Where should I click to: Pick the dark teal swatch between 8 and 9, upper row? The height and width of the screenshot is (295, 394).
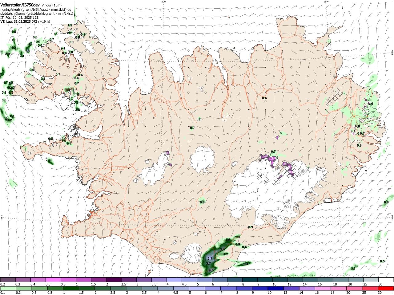pyautogui.click(x=249, y=280)
